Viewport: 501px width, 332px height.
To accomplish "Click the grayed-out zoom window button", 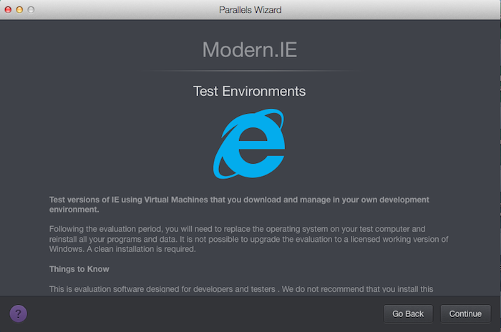I will [x=31, y=10].
